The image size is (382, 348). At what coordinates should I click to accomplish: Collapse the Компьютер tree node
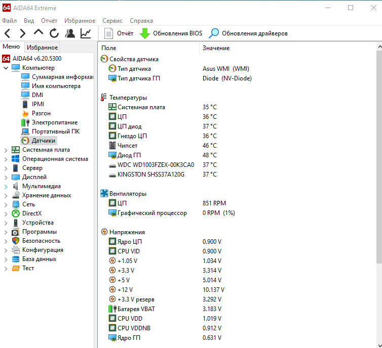(6, 68)
